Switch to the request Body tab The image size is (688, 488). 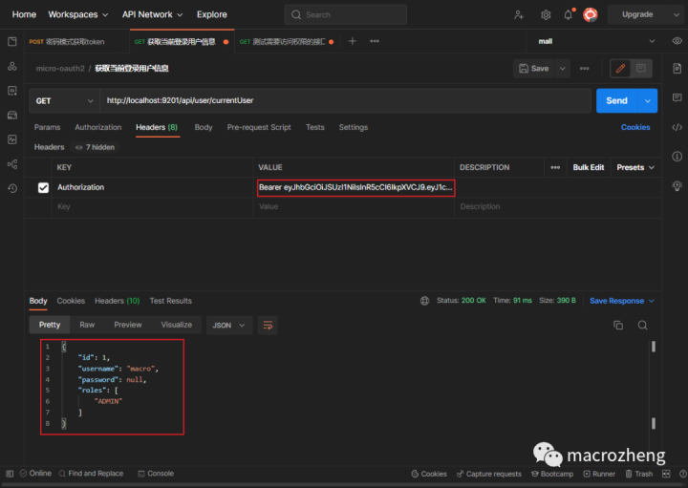point(204,127)
